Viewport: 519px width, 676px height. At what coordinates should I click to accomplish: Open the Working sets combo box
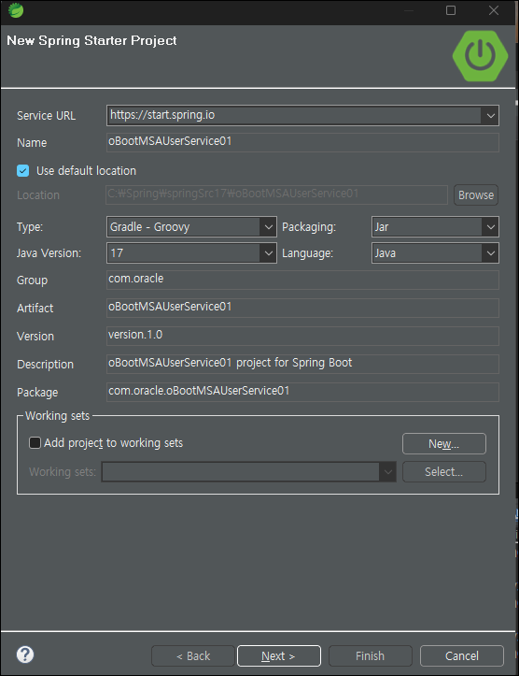tap(248, 471)
